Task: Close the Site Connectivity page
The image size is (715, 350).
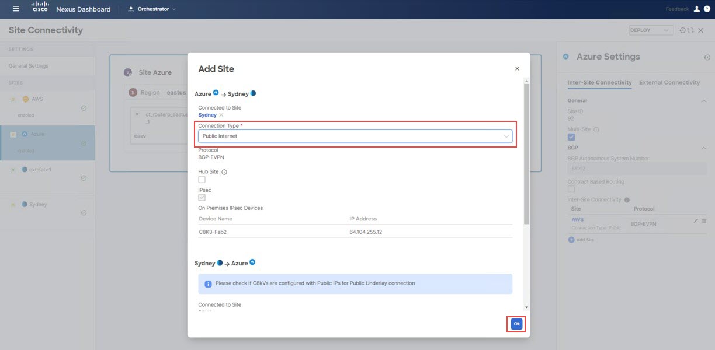Action: click(700, 30)
